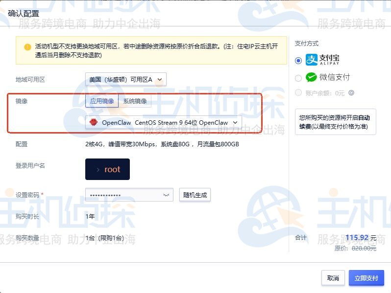Image resolution: width=391 pixels, height=293 pixels.
Task: Click the 支付方式 heading
Action: point(306,44)
